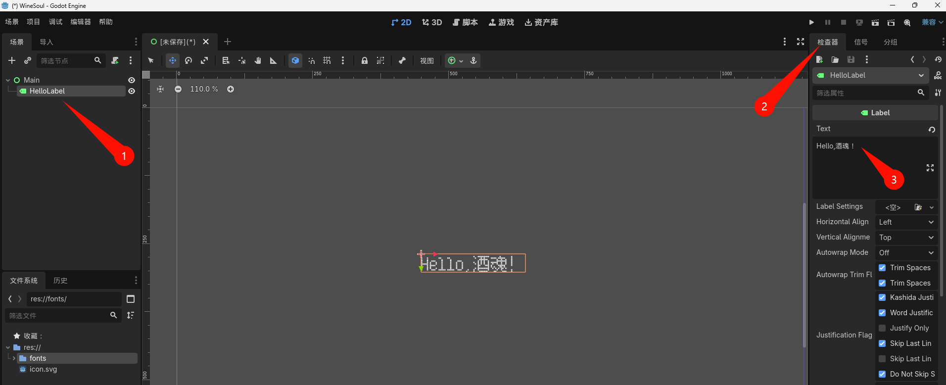Viewport: 946px width, 385px height.
Task: Open Autowrap Mode Off dropdown
Action: click(906, 253)
